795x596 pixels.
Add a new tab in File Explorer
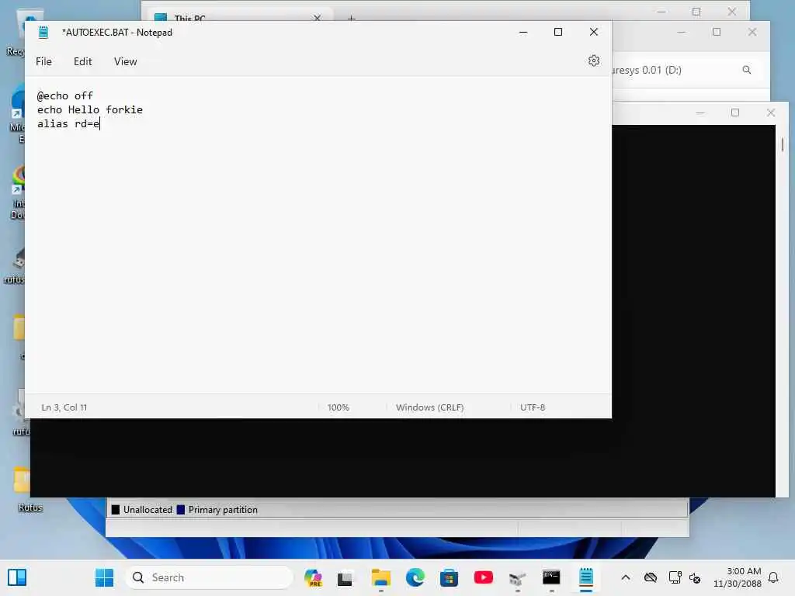click(352, 19)
